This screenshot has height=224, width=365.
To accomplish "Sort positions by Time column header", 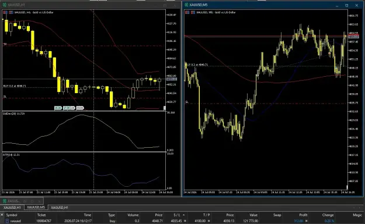I will pyautogui.click(x=88, y=215).
